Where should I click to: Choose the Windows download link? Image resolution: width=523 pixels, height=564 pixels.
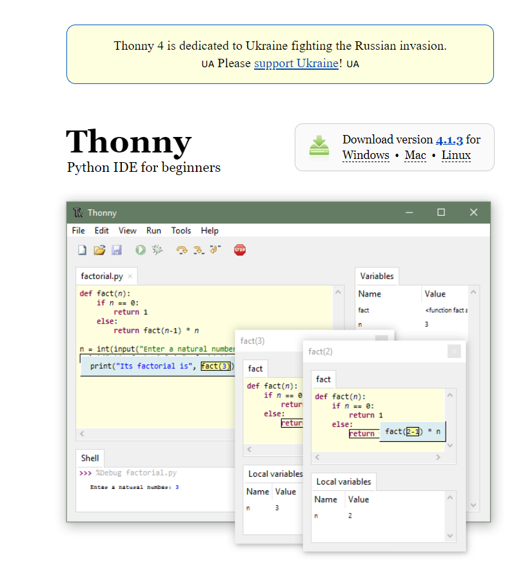[366, 155]
